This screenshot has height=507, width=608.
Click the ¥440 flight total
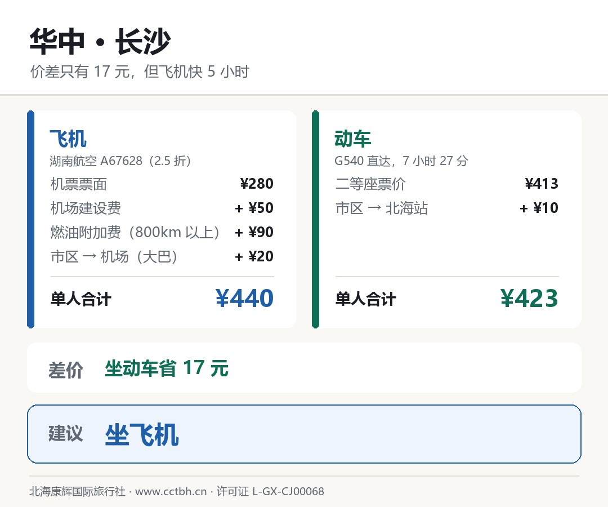pos(245,299)
